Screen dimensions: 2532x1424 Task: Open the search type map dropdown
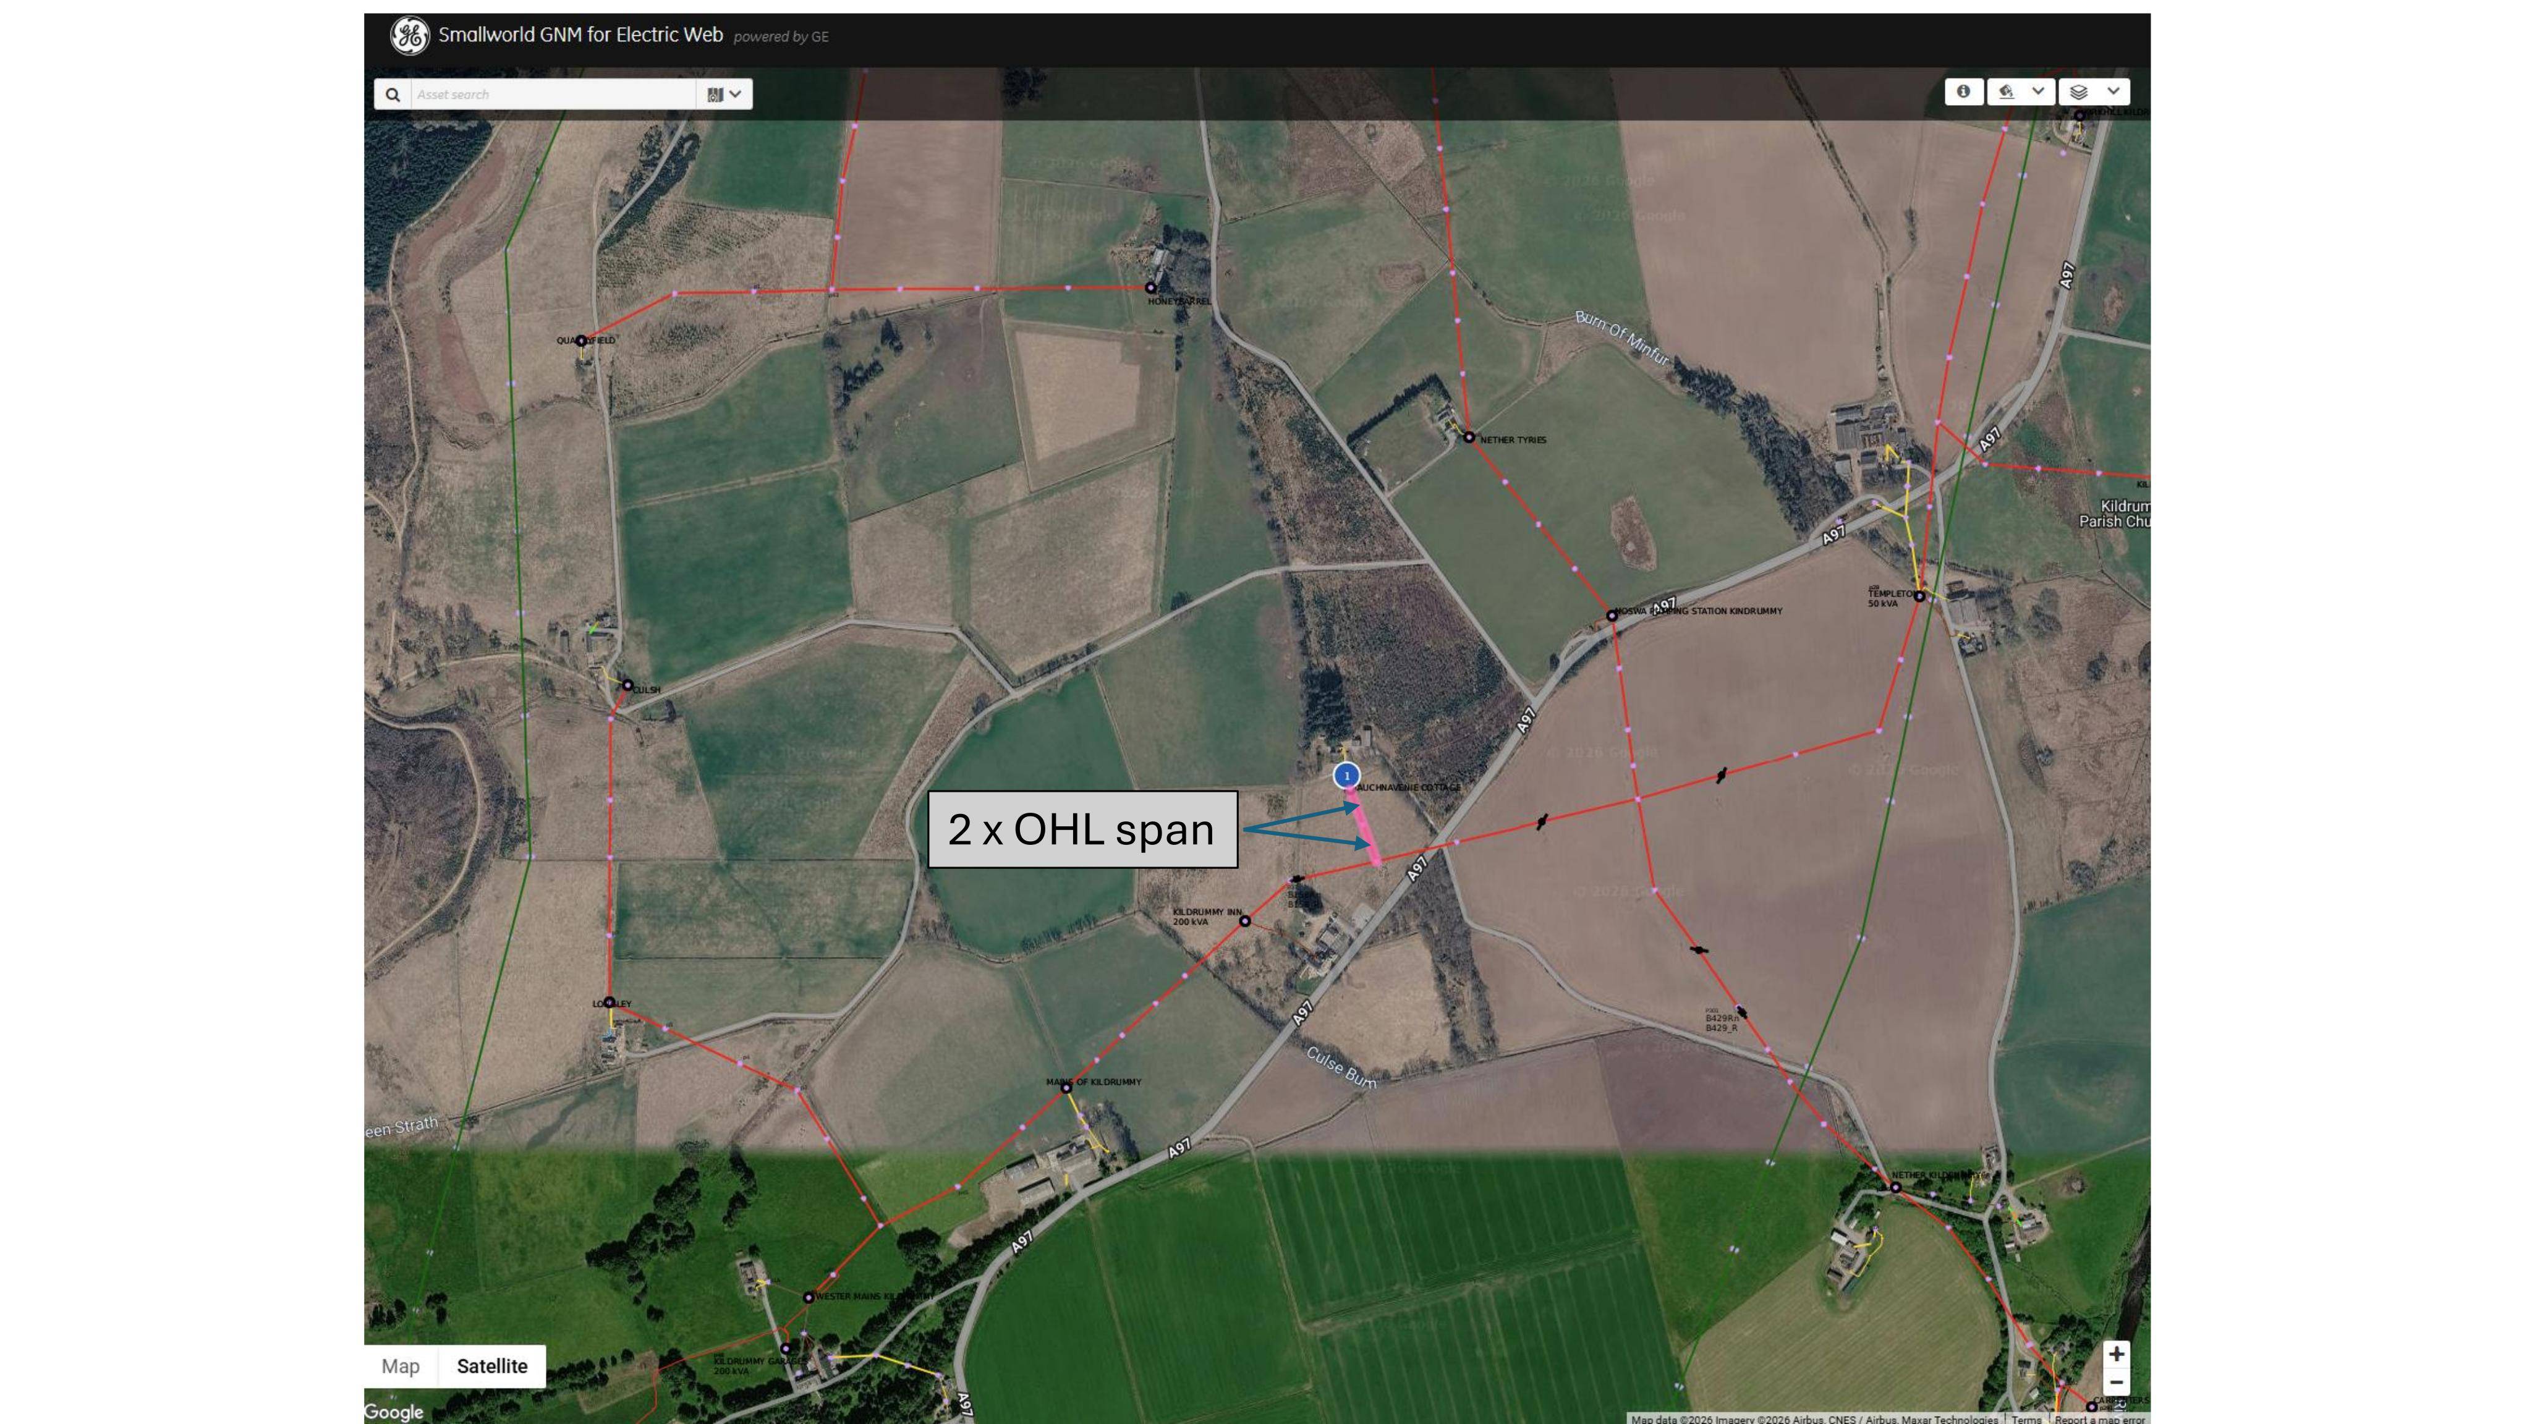tap(724, 95)
